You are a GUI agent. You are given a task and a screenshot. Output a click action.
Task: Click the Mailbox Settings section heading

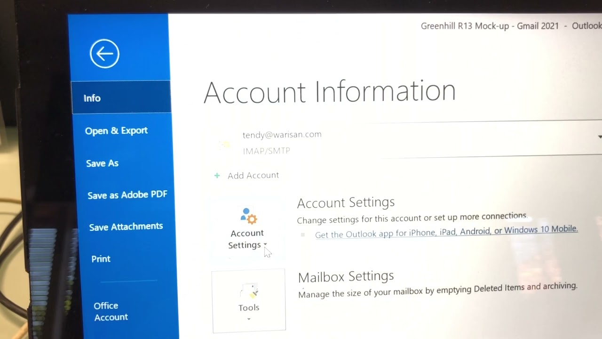pos(346,276)
